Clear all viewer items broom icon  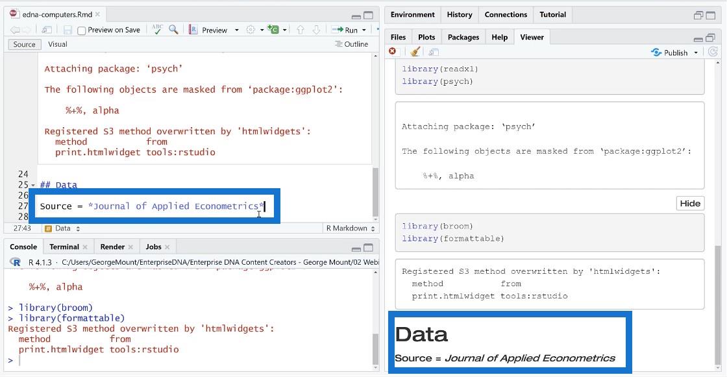(x=415, y=51)
